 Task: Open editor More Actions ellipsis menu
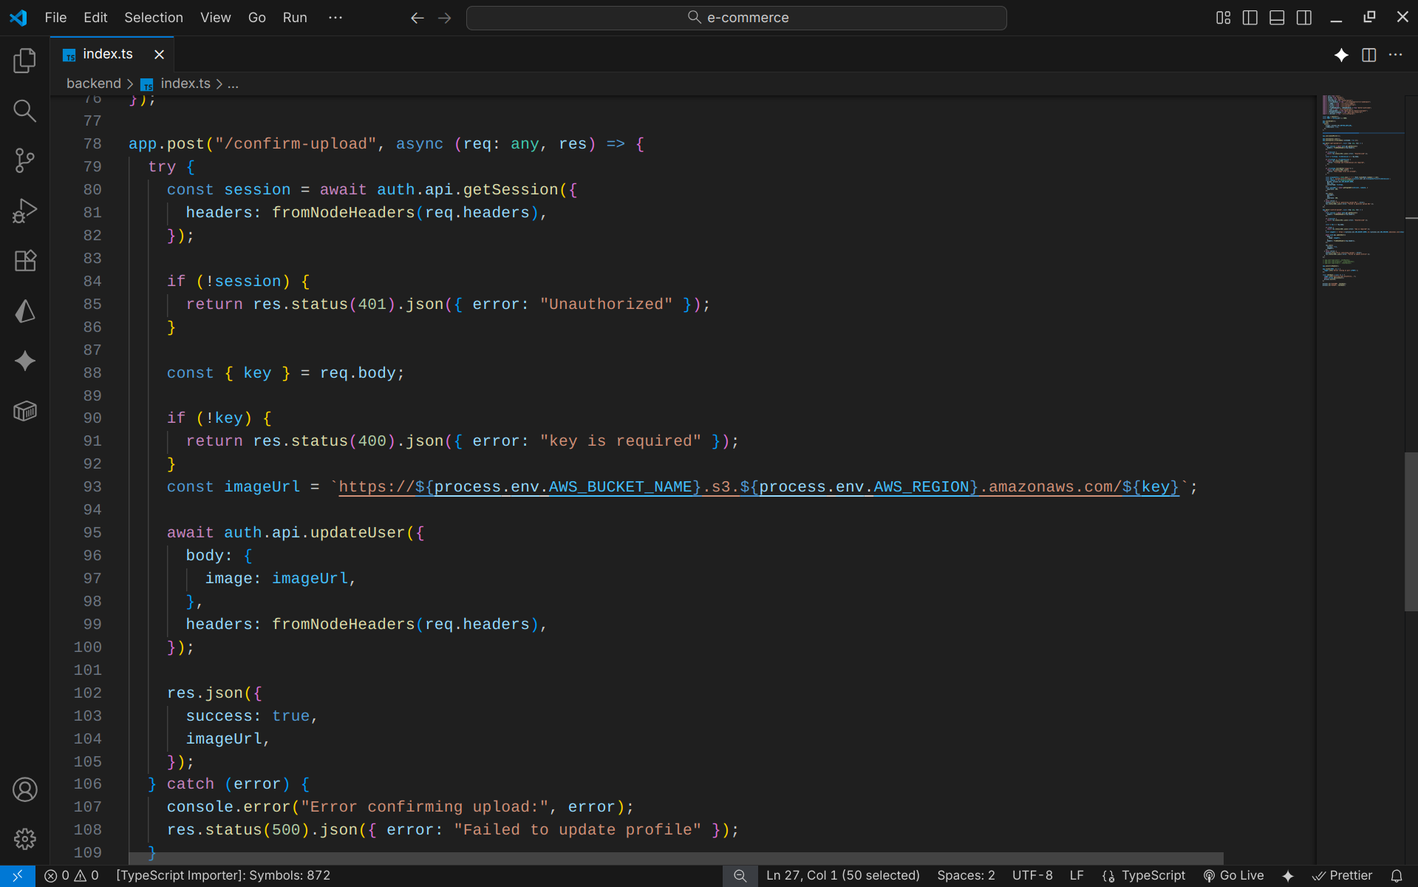coord(1395,55)
